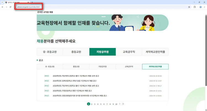Select the 중등교원 recruitment category button
Image resolution: width=207 pixels, height=111 pixels.
click(76, 52)
